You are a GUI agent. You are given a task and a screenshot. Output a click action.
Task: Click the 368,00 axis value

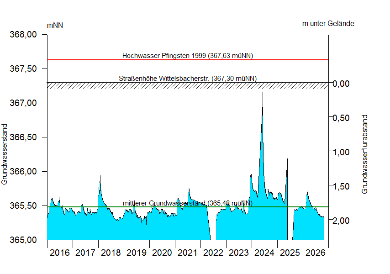coord(23,34)
